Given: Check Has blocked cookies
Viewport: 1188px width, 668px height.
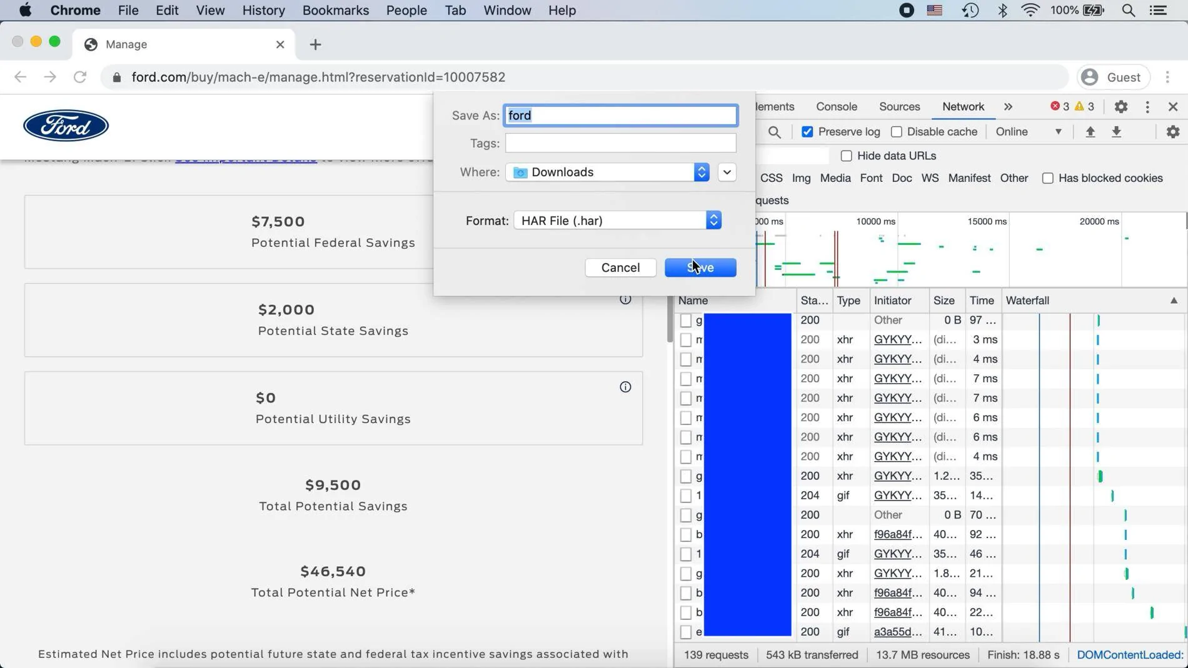Looking at the screenshot, I should [1048, 178].
